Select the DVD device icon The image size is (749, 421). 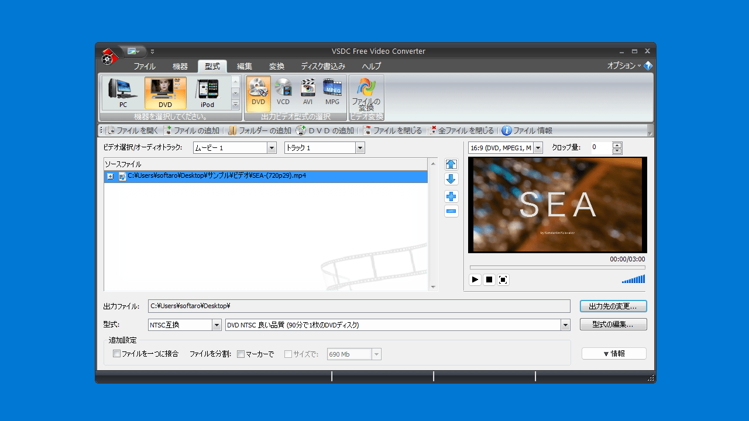(x=166, y=93)
